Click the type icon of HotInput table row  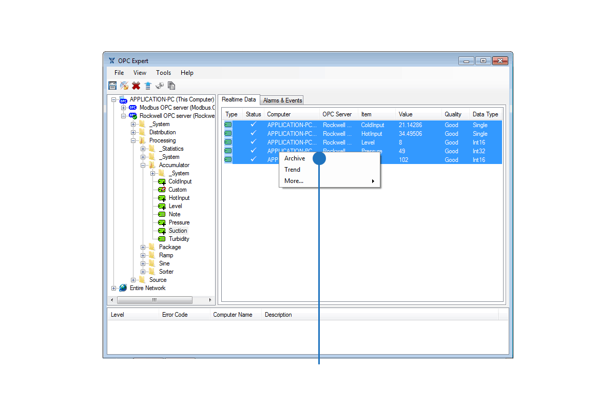coord(228,134)
